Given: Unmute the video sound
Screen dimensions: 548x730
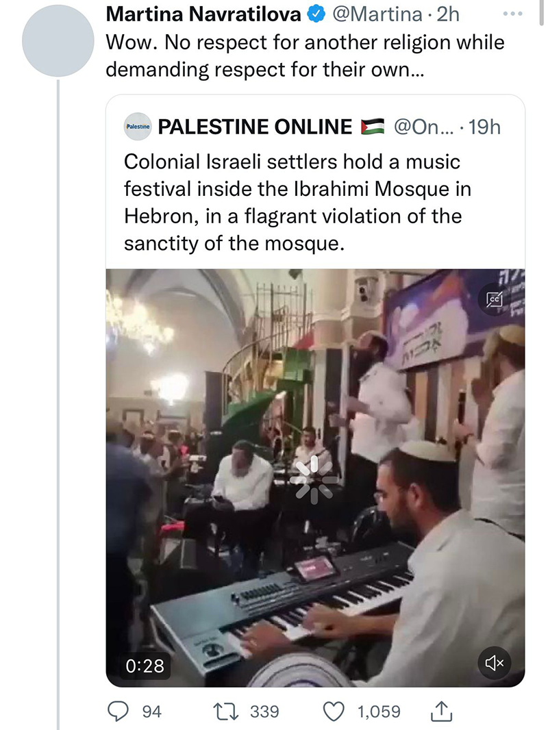Looking at the screenshot, I should point(495,662).
